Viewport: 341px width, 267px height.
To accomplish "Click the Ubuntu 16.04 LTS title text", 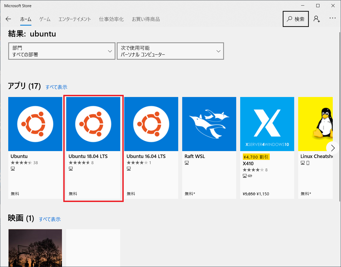I will 146,156.
